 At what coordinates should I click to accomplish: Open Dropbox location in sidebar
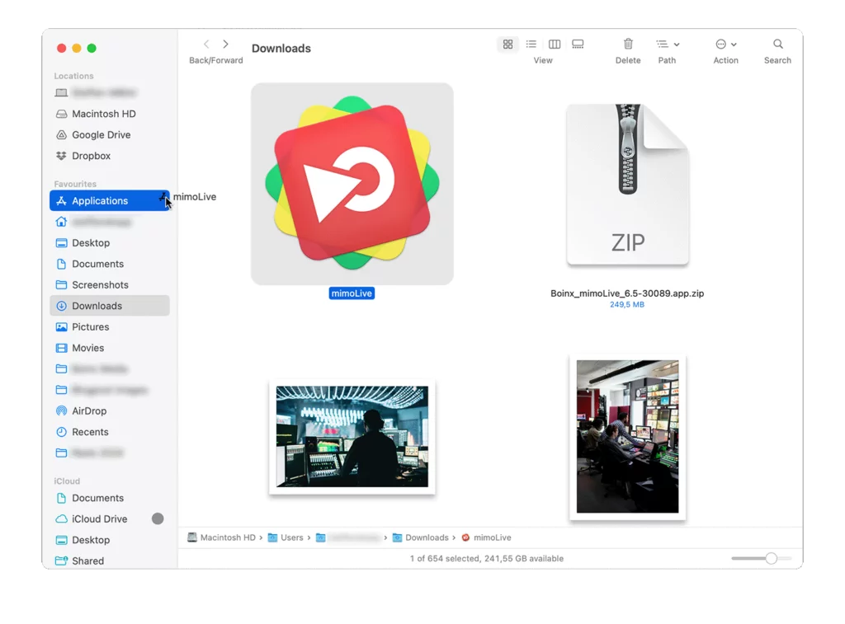[x=110, y=156]
